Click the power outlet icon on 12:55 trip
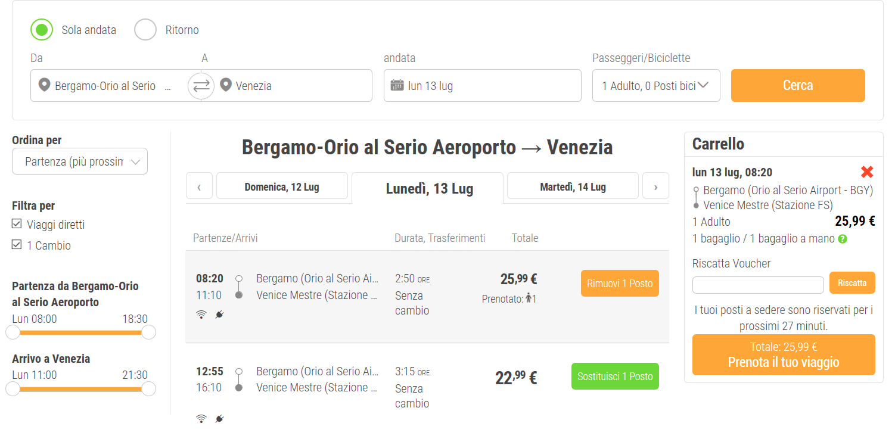This screenshot has height=445, width=895. coord(219,419)
